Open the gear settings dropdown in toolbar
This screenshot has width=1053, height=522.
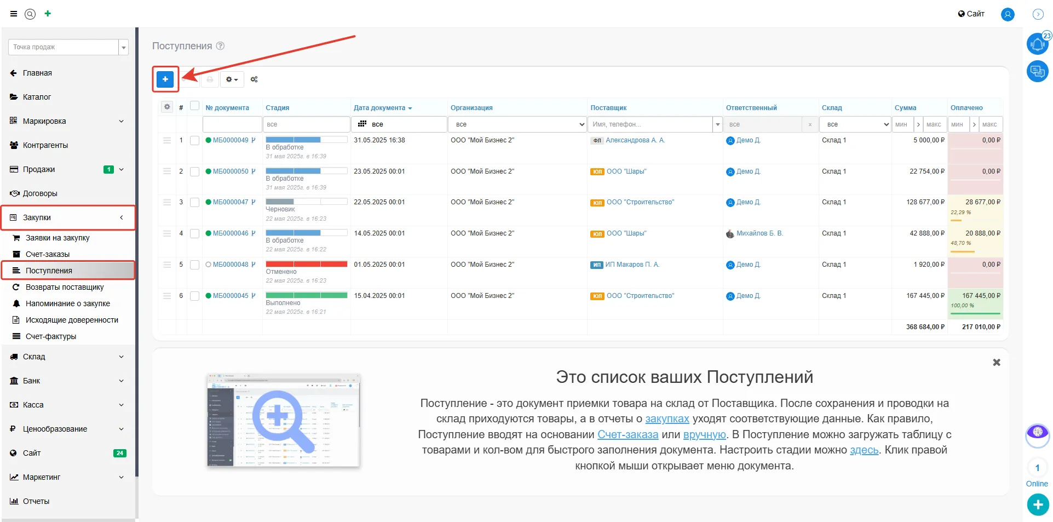[x=232, y=79]
